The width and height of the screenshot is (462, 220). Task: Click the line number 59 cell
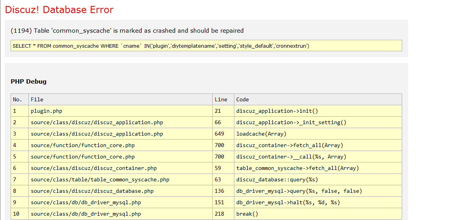[223, 168]
